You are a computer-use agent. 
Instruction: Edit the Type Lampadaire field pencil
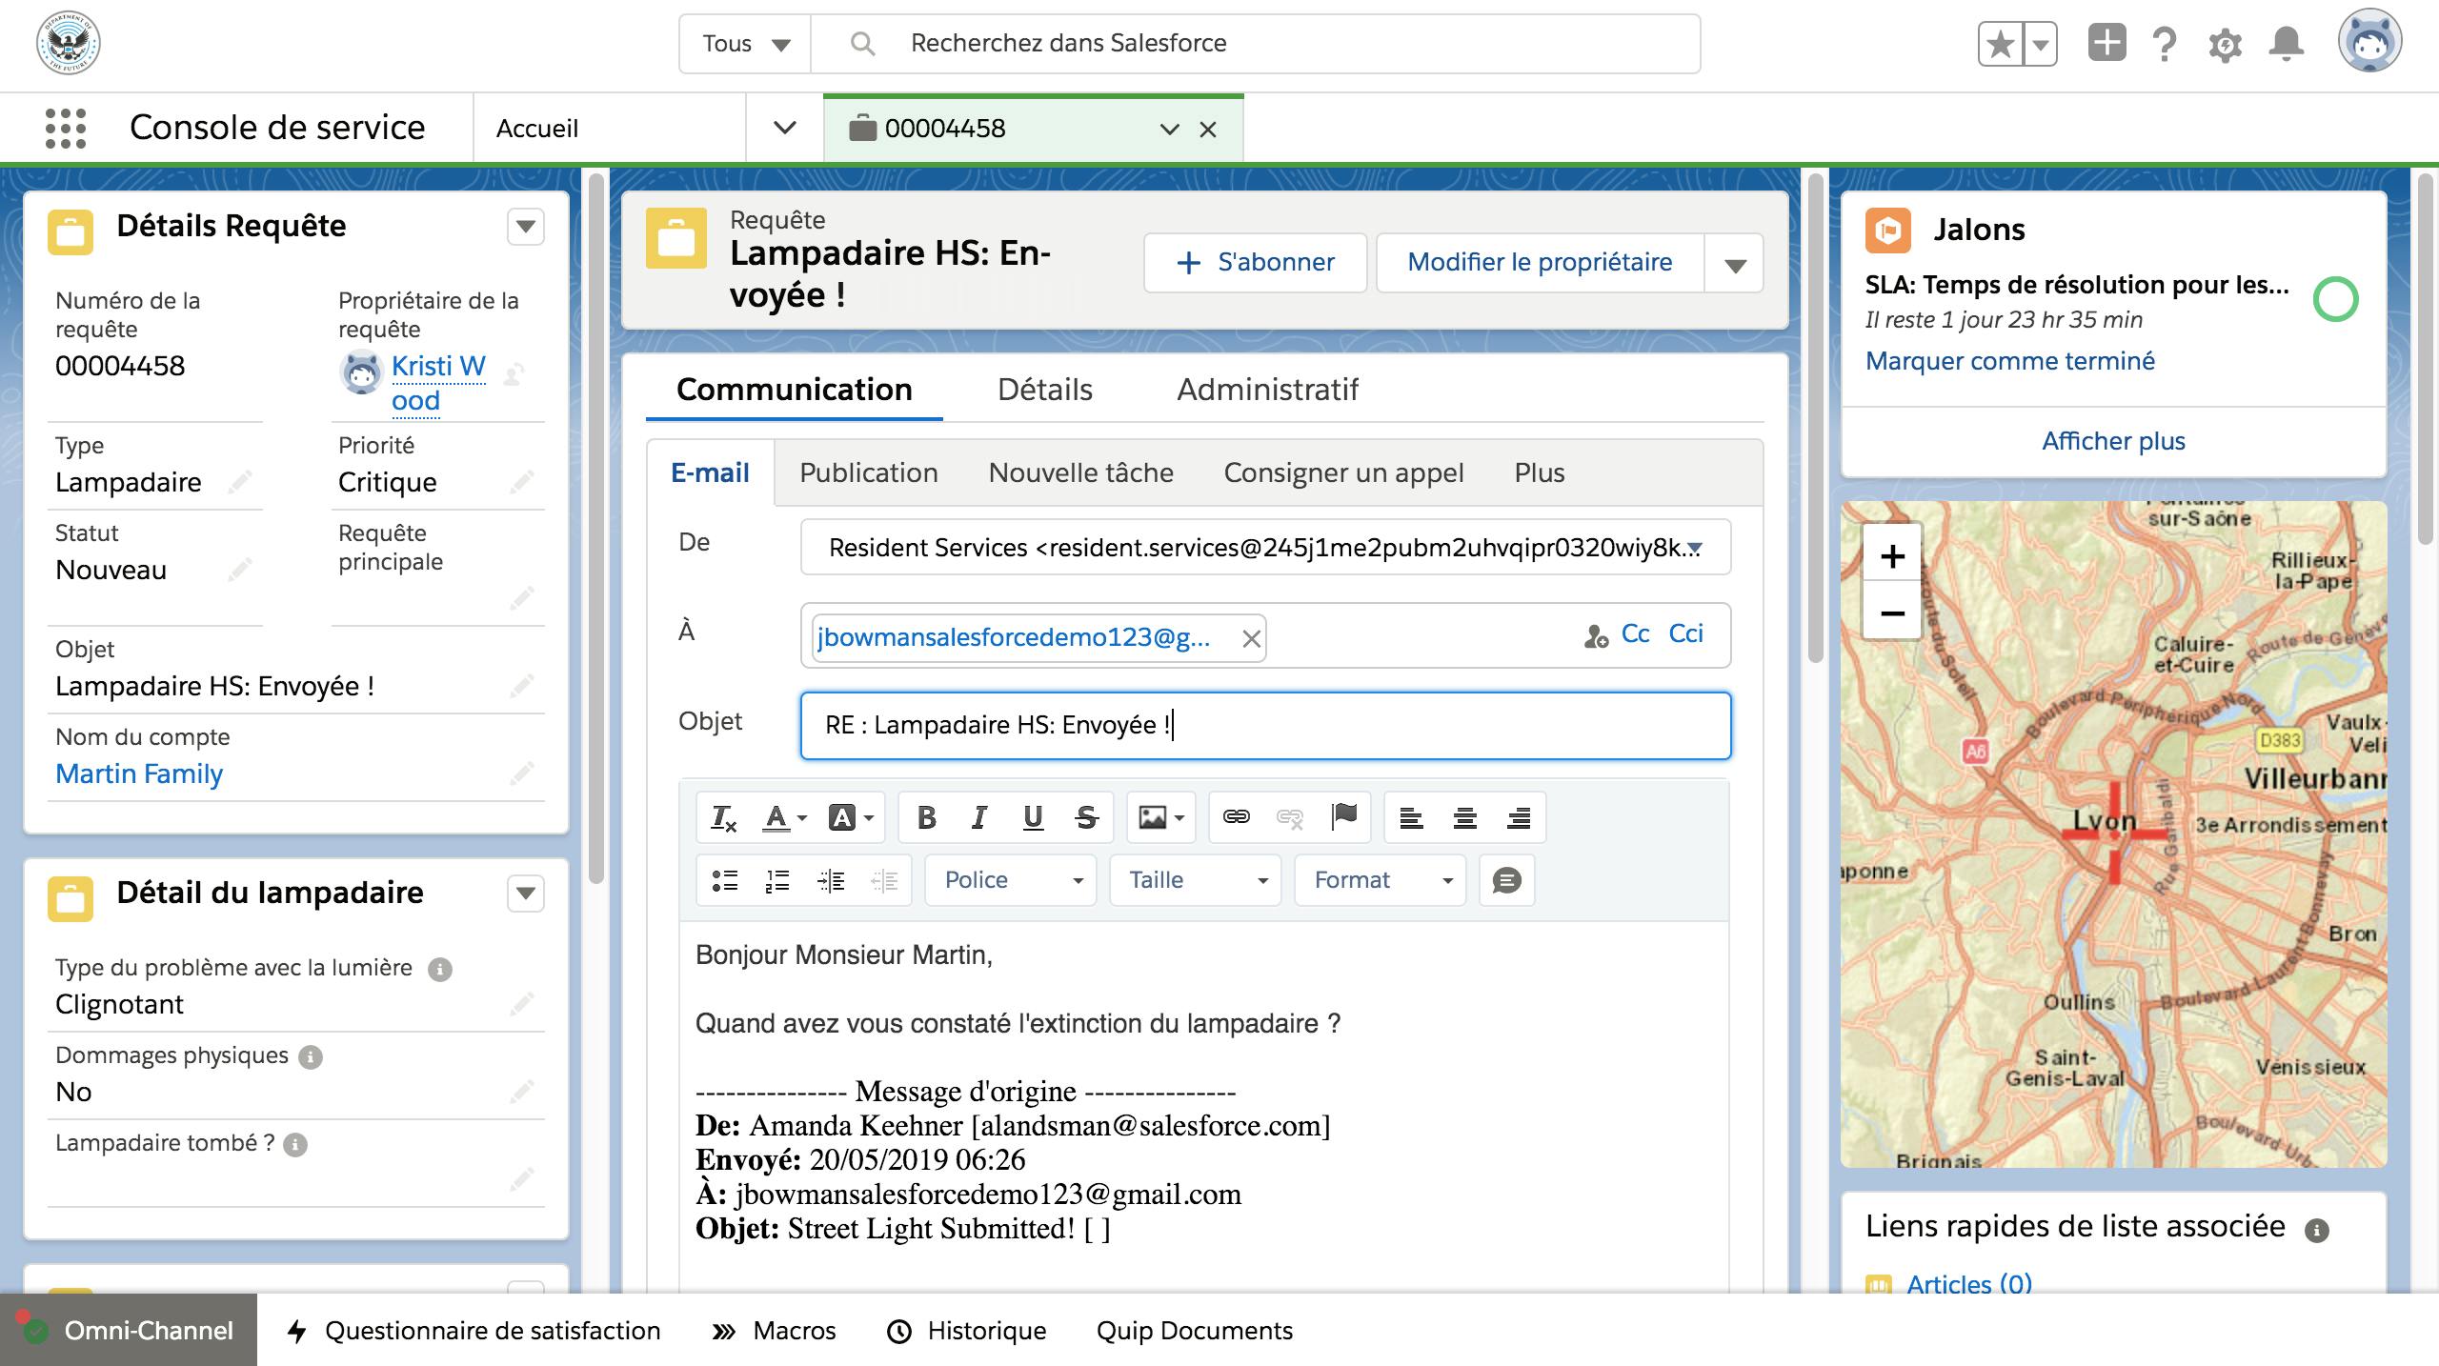(239, 482)
